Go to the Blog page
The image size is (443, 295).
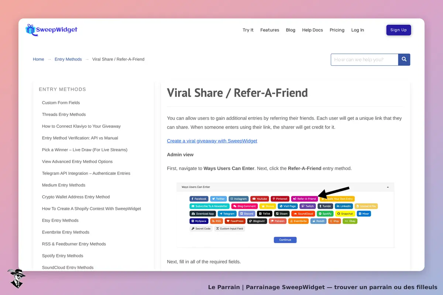[x=291, y=30]
